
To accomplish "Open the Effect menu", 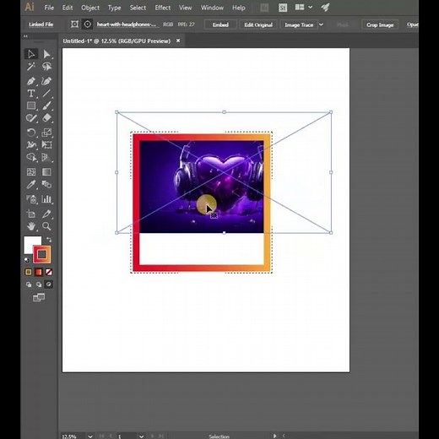I will point(163,8).
